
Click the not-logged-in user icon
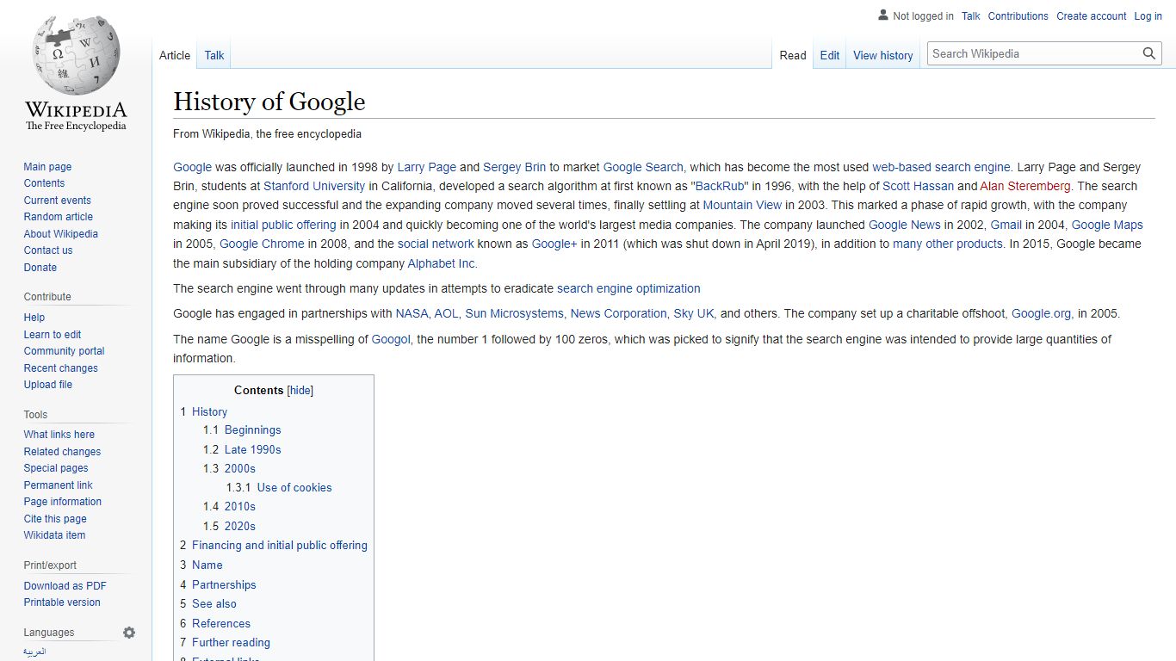point(882,15)
